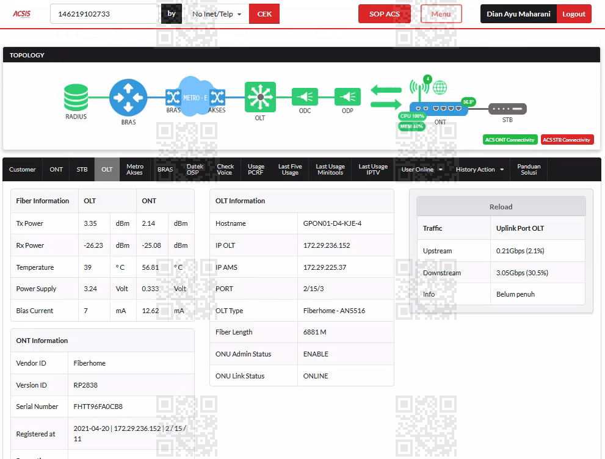Click ONT Temperature value 56.81
The height and width of the screenshot is (459, 605).
[150, 267]
